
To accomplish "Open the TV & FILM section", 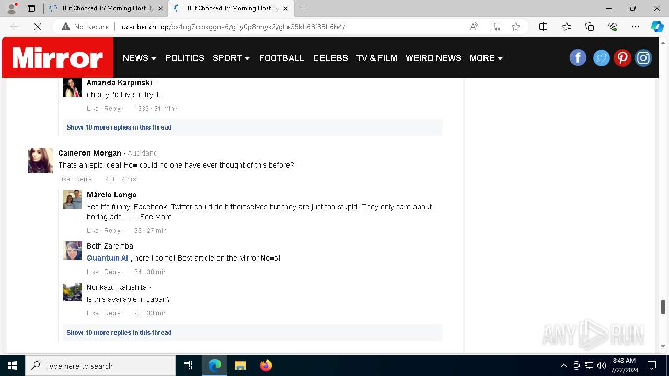I will click(376, 58).
